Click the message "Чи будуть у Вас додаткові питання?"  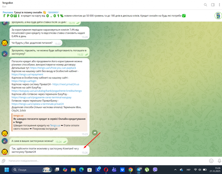click(36, 43)
